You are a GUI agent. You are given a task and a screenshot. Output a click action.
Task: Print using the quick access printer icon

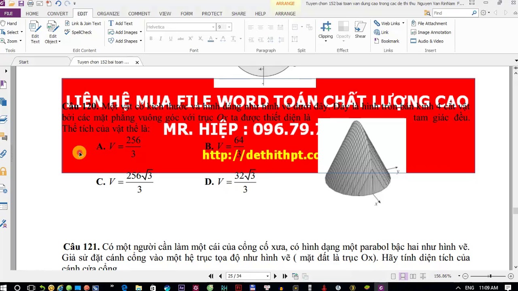tap(30, 4)
